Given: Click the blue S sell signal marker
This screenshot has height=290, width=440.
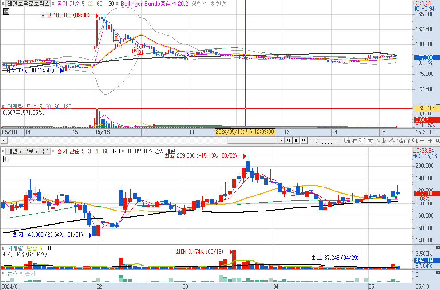Looking at the screenshot, I should click(187, 54).
